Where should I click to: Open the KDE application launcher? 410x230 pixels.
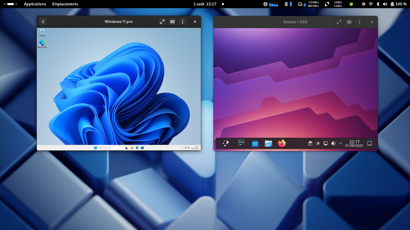[226, 143]
